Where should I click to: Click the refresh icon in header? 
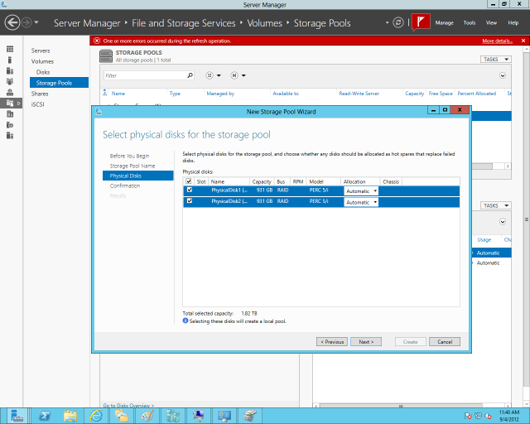click(x=398, y=22)
